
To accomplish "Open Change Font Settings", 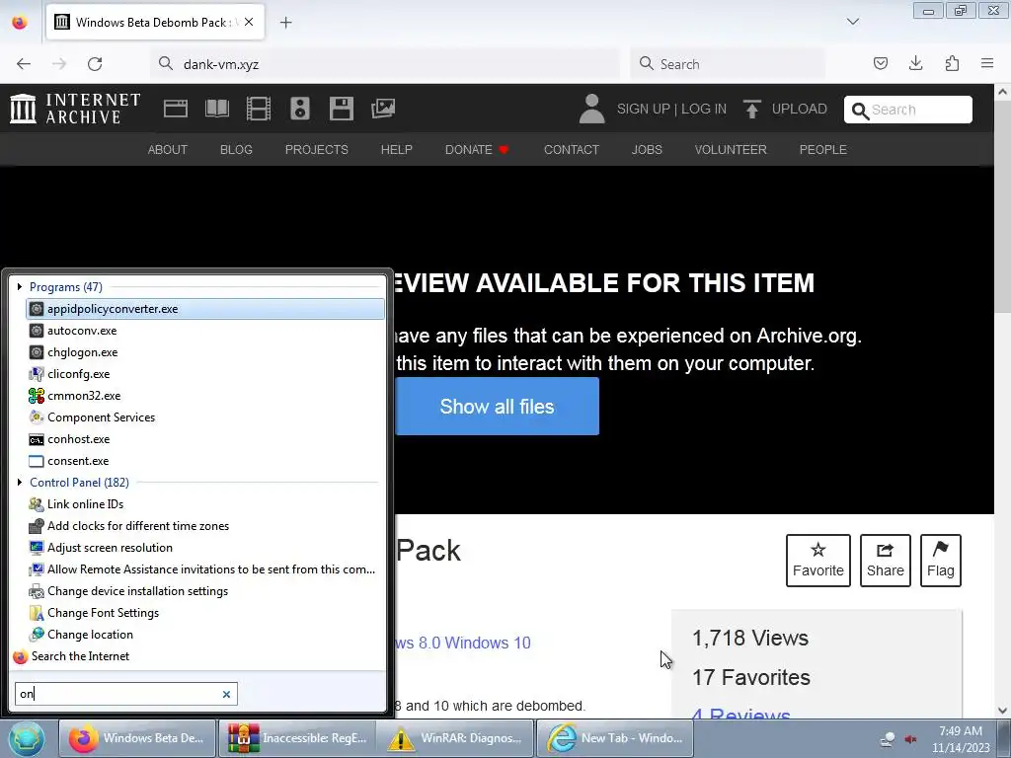I will pos(205,613).
